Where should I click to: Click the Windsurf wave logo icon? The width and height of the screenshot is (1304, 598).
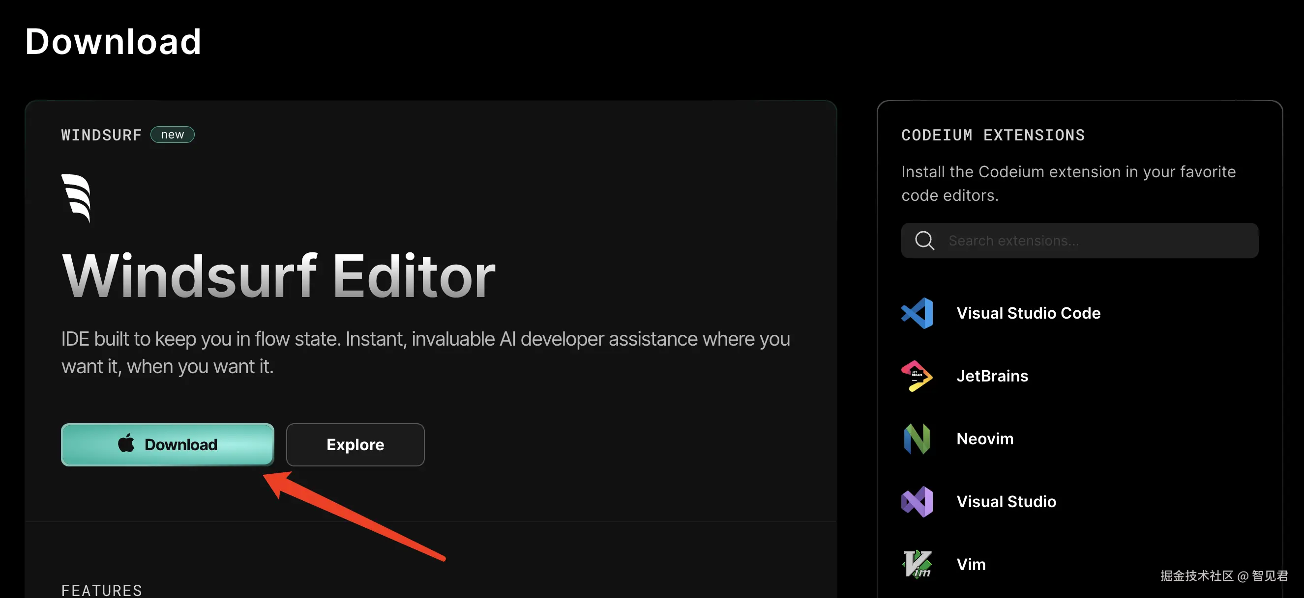pos(76,198)
